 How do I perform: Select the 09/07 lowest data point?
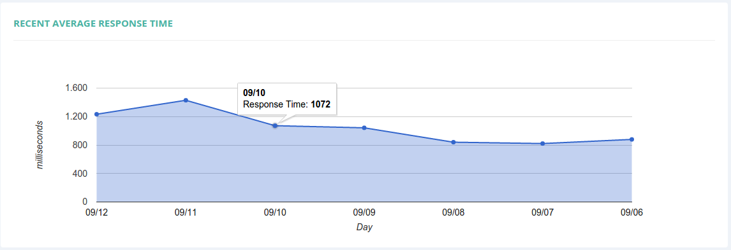click(x=543, y=144)
